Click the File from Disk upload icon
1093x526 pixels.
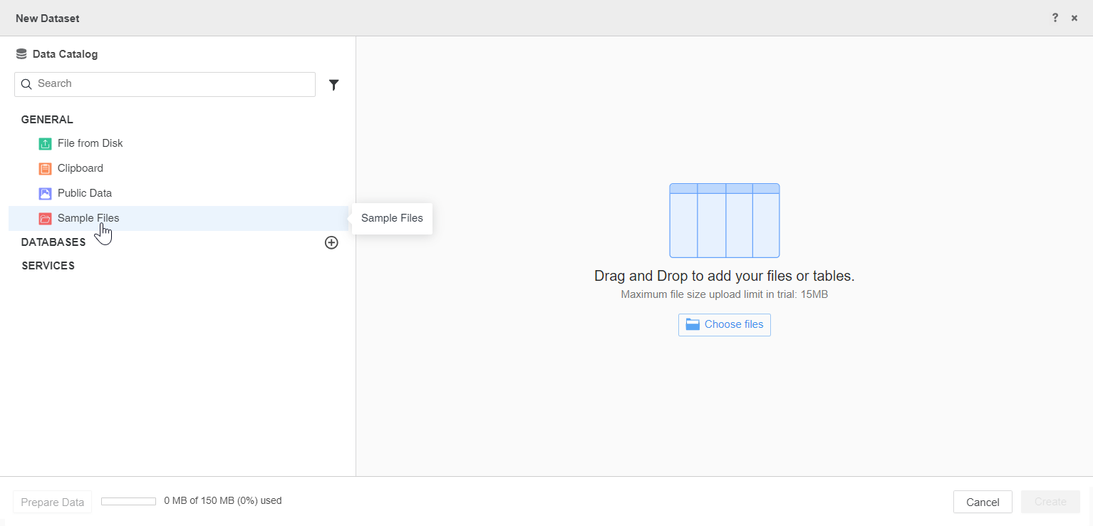click(x=45, y=144)
